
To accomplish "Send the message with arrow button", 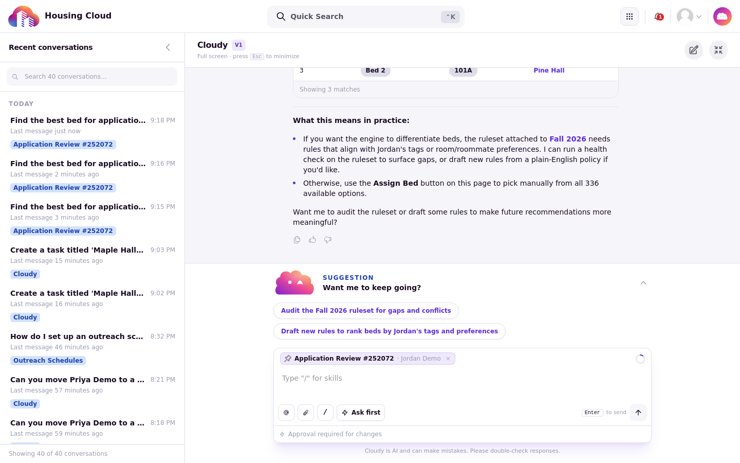I will pos(638,413).
